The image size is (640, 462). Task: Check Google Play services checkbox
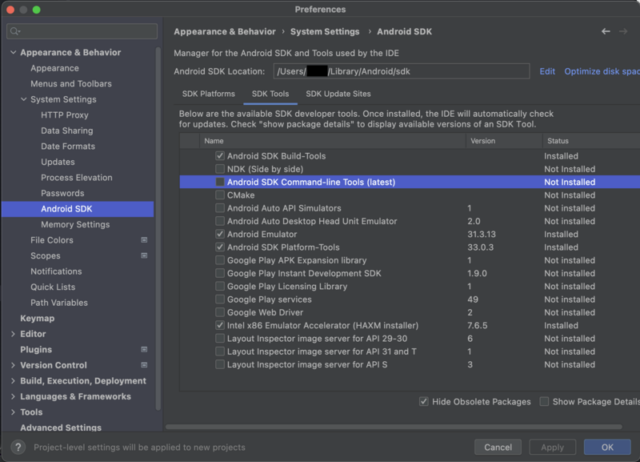click(x=220, y=299)
